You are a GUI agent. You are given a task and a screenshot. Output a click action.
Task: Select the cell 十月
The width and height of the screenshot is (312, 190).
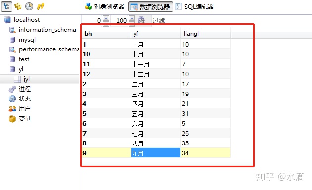[156, 54]
